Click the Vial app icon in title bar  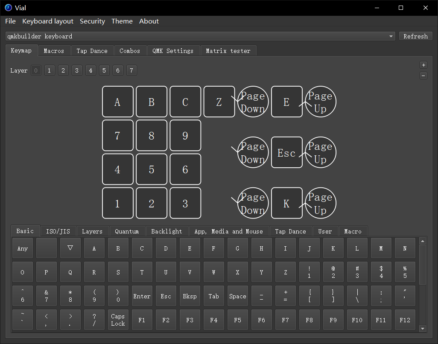pyautogui.click(x=8, y=7)
